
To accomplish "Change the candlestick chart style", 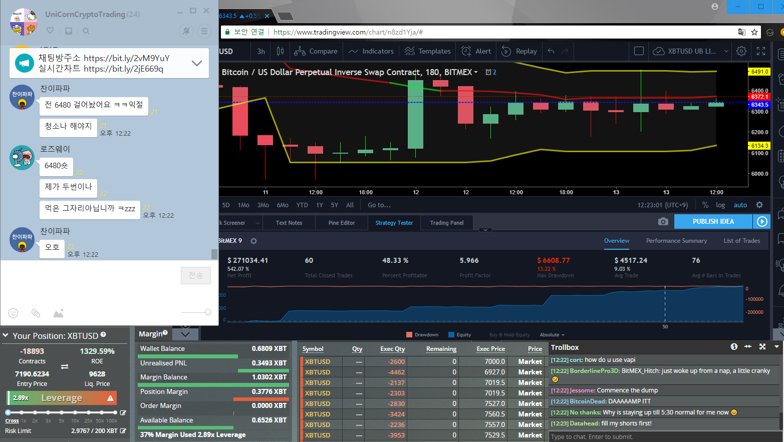I will click(x=281, y=51).
